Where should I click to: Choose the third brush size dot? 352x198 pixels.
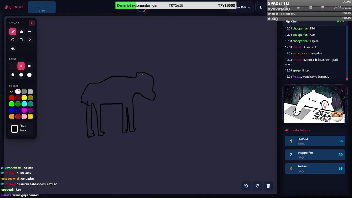tap(29, 66)
